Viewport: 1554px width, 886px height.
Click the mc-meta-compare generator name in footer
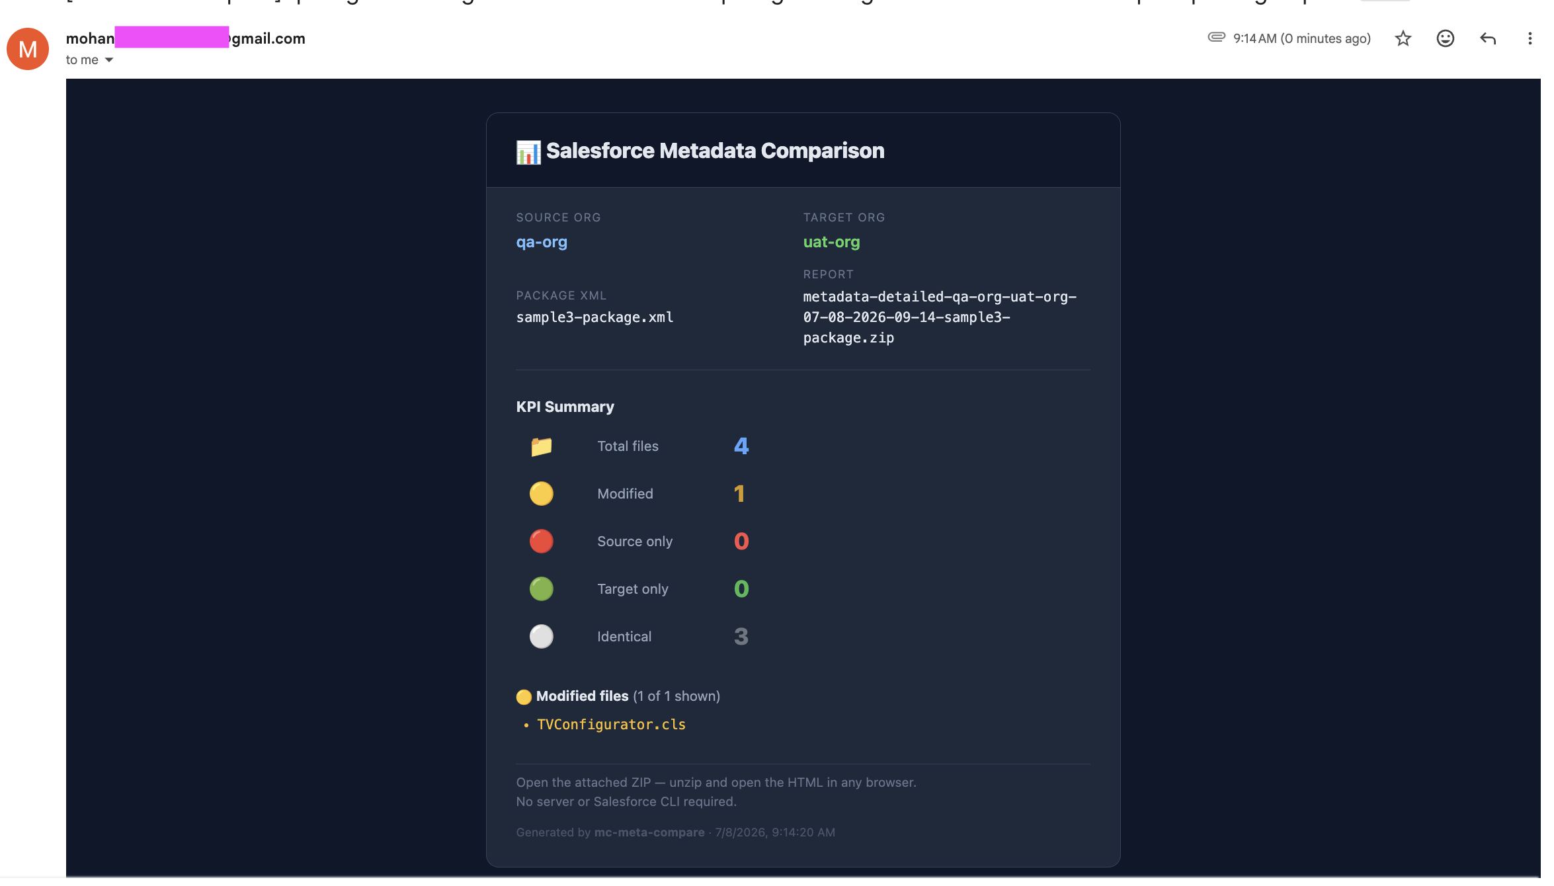(x=649, y=832)
